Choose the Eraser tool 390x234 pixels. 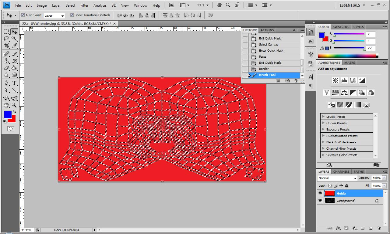[x=6, y=68]
